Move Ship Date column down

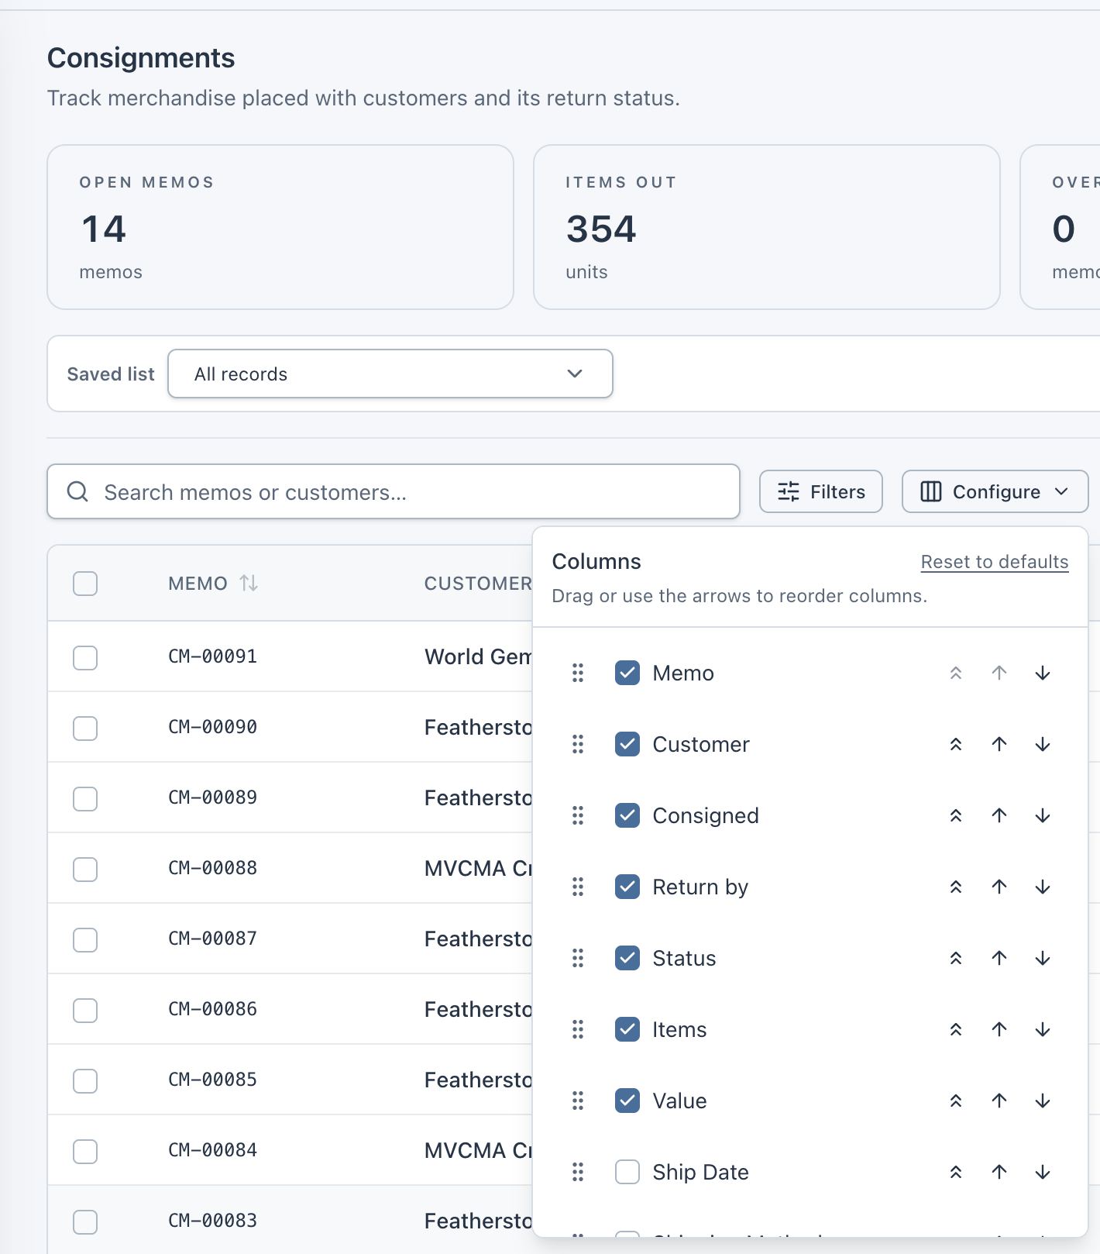tap(1043, 1172)
